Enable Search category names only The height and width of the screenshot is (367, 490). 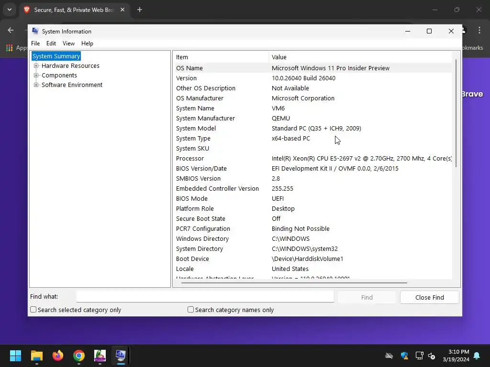(190, 310)
